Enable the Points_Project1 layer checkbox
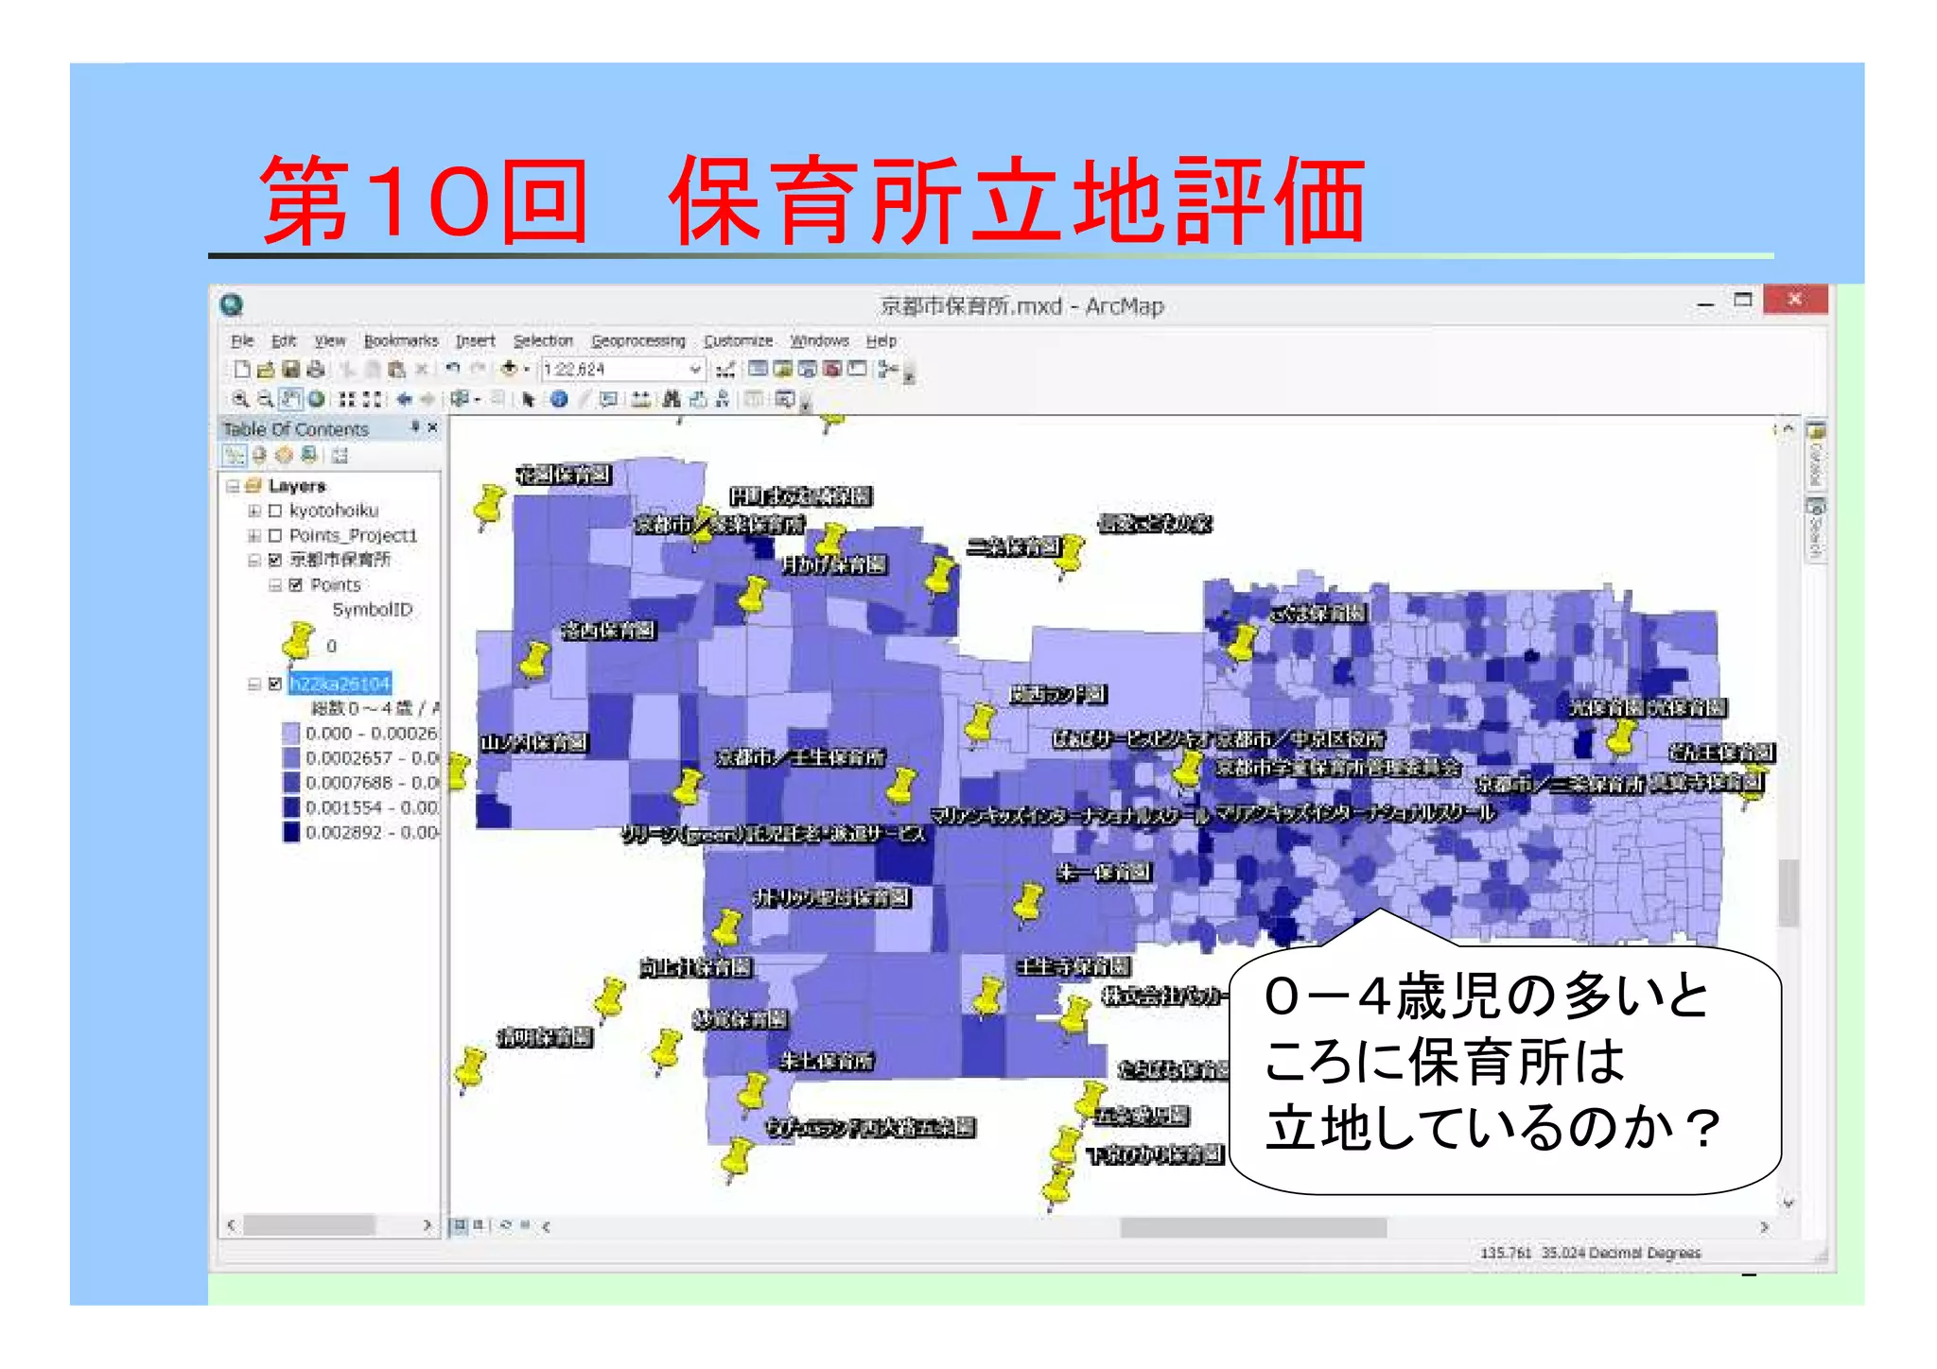 click(275, 535)
